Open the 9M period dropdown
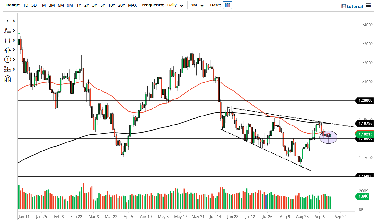The image size is (376, 224). [x=197, y=5]
